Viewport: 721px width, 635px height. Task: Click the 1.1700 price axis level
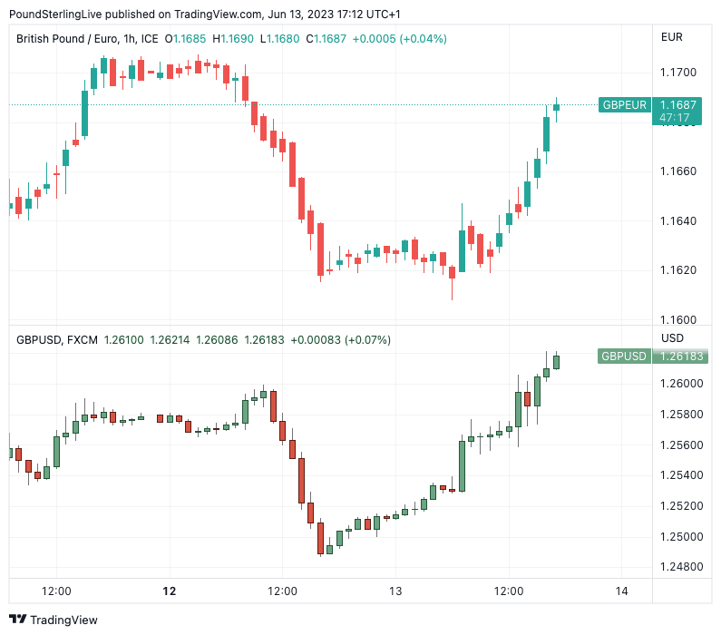tap(678, 73)
